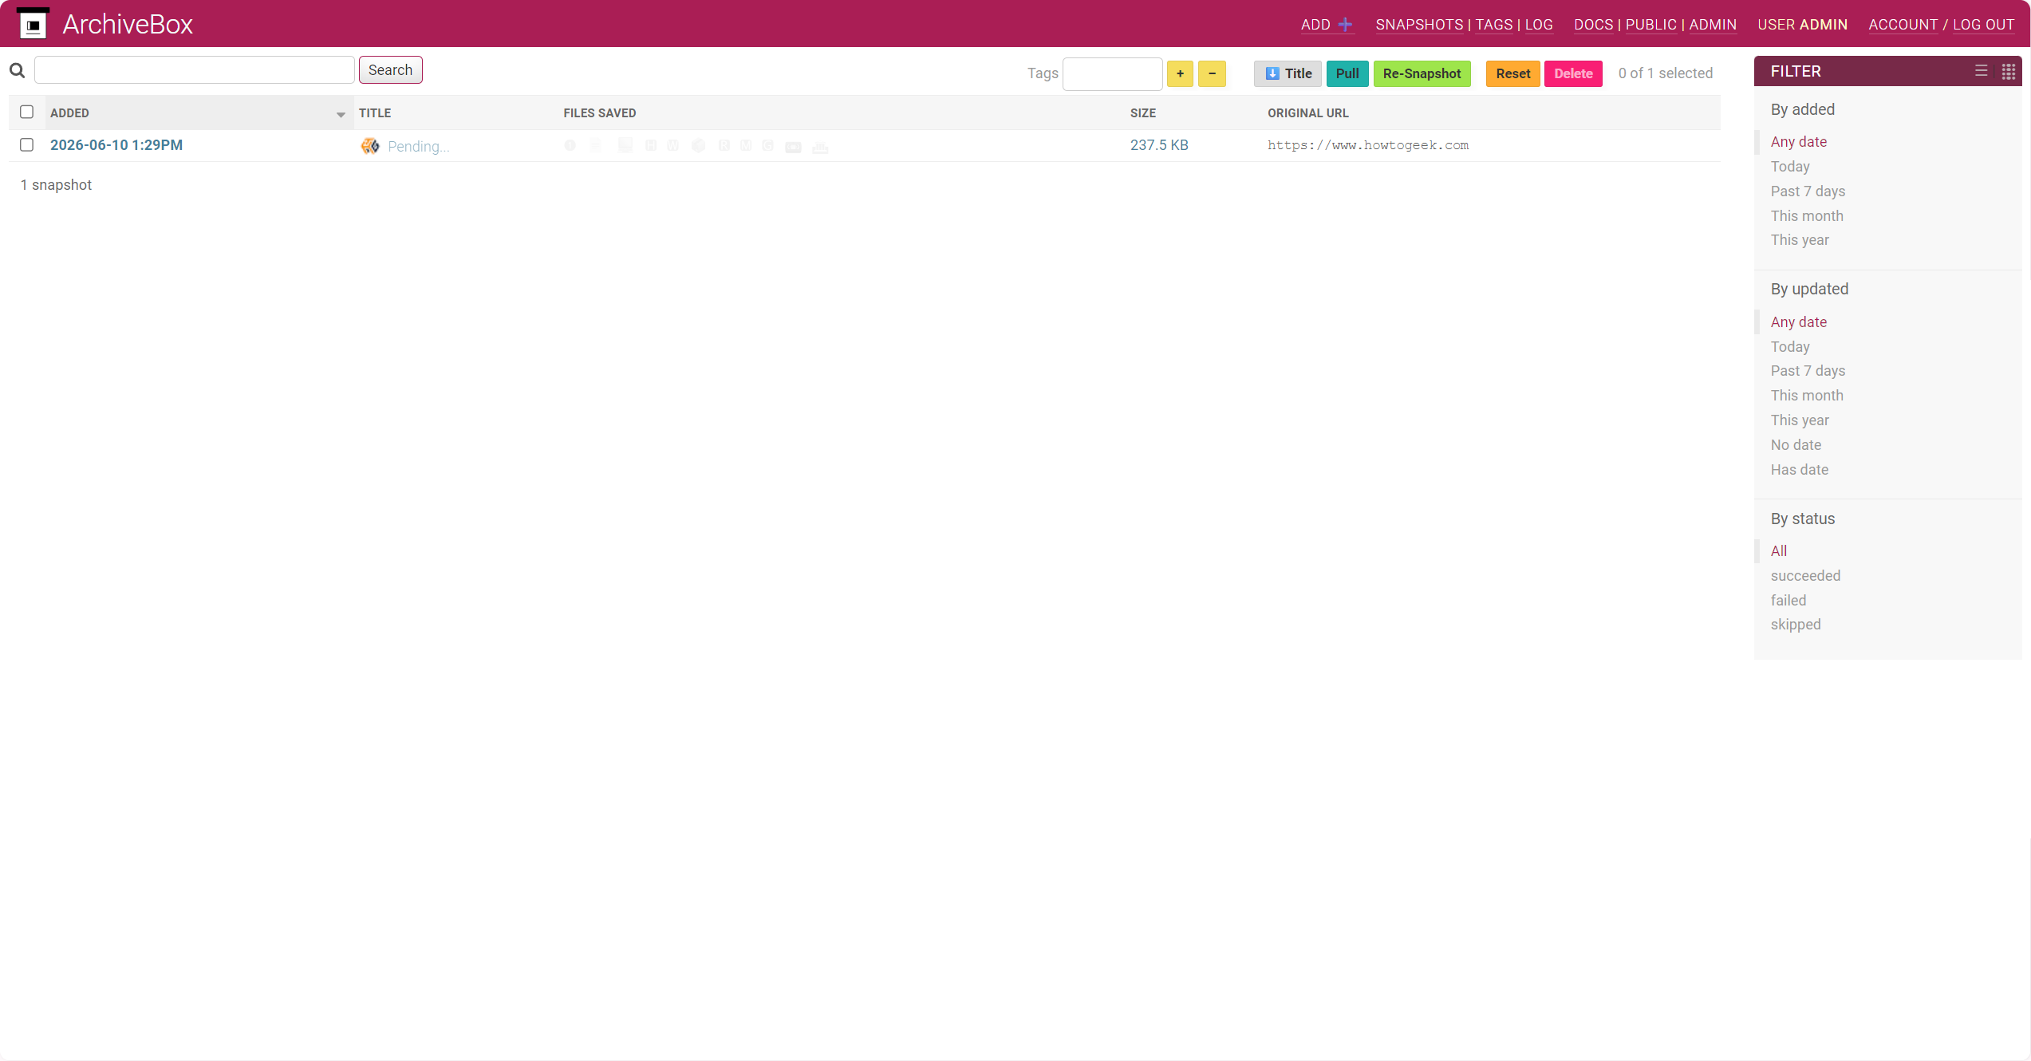
Task: Click the blue download arrow on Title button
Action: [x=1272, y=73]
